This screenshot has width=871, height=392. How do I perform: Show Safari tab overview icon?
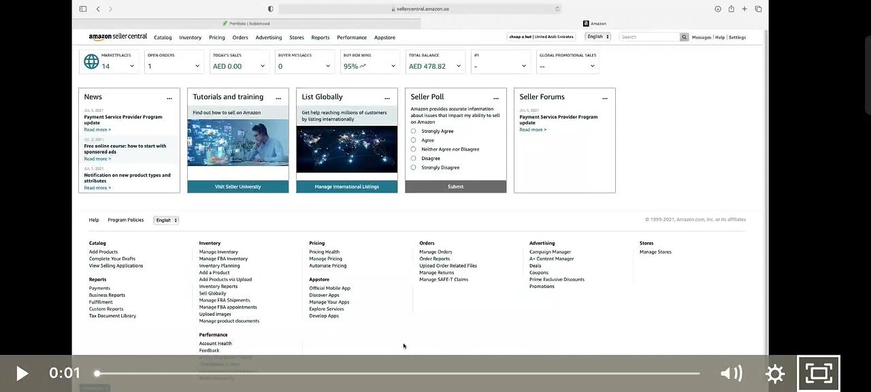tap(758, 9)
